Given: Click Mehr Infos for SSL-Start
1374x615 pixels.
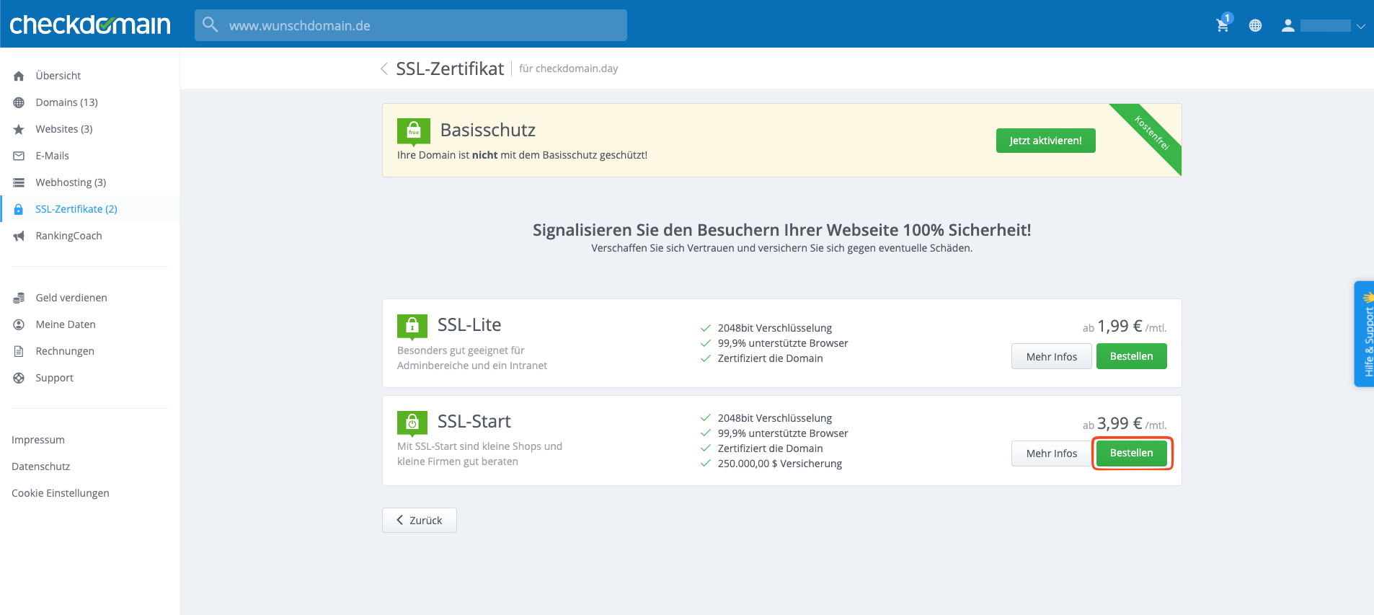Looking at the screenshot, I should pos(1051,453).
